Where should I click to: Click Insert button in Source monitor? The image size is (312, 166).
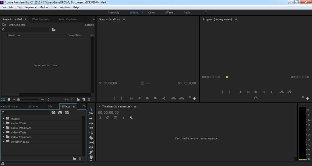point(173,98)
